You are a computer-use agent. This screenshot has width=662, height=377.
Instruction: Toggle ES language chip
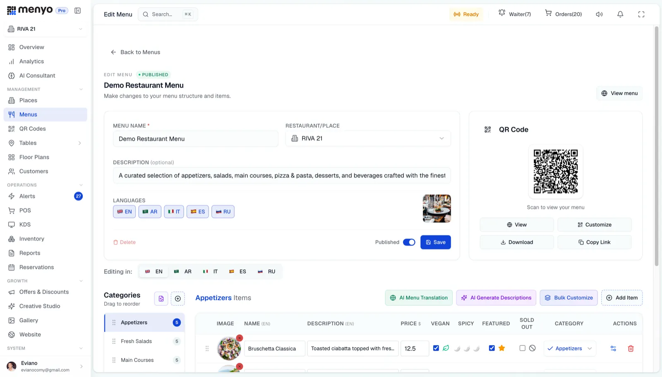click(x=198, y=212)
